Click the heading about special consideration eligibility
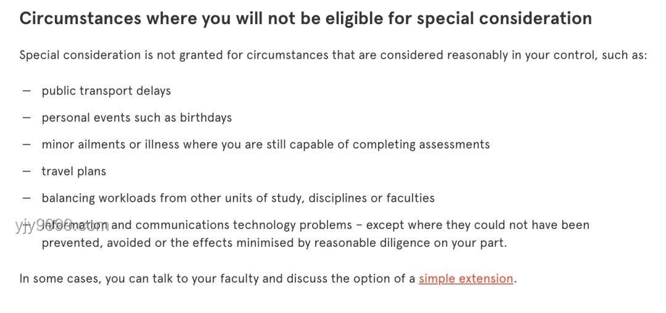This screenshot has width=666, height=313. tap(306, 19)
